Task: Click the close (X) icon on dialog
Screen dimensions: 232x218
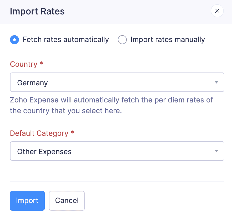Action: [x=217, y=11]
